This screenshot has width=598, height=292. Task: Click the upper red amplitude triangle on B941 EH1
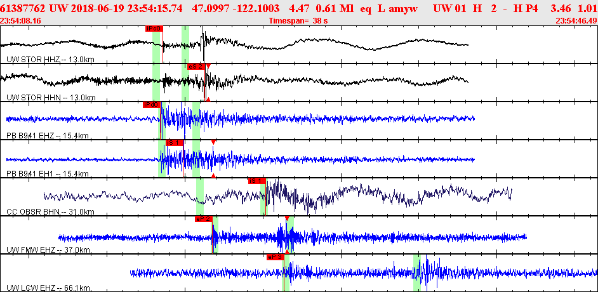click(x=213, y=142)
